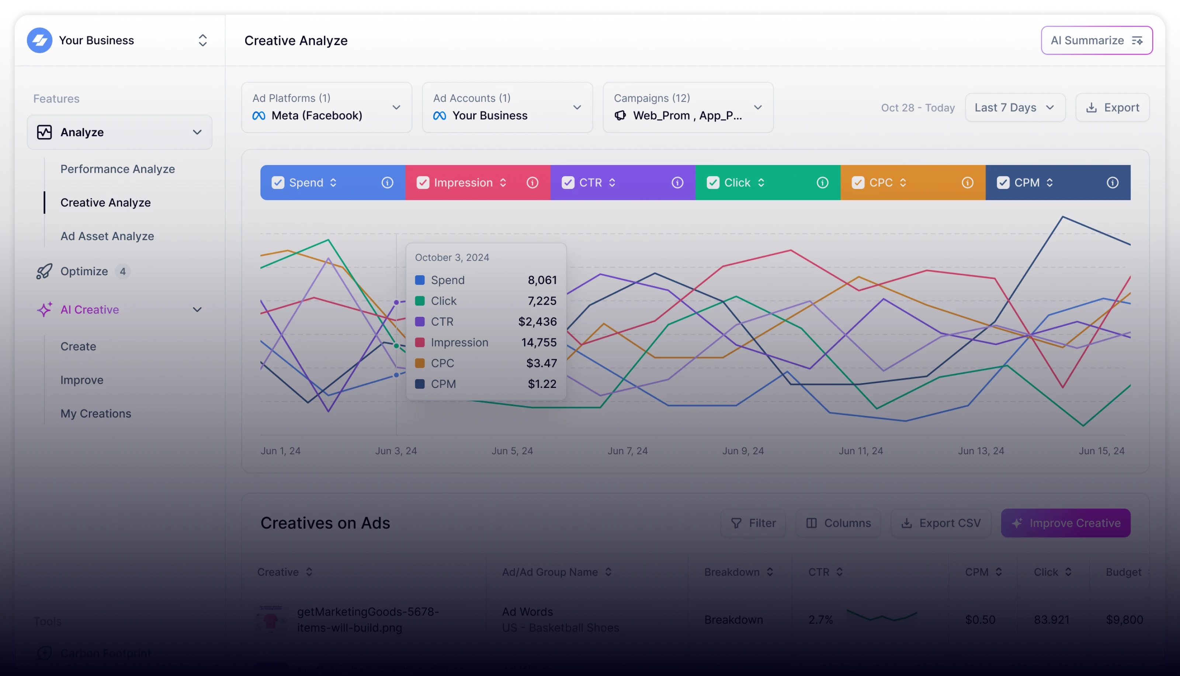Click the CPM info icon
The image size is (1180, 676).
1113,182
